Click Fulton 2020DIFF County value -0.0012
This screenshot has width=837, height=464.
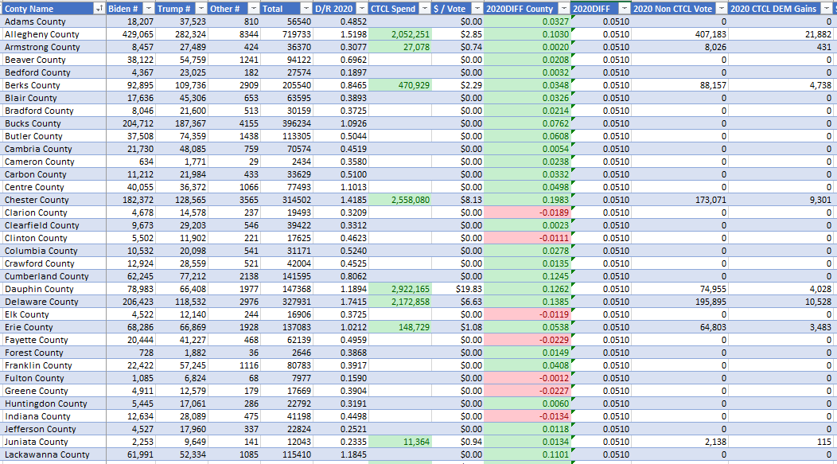pos(554,378)
